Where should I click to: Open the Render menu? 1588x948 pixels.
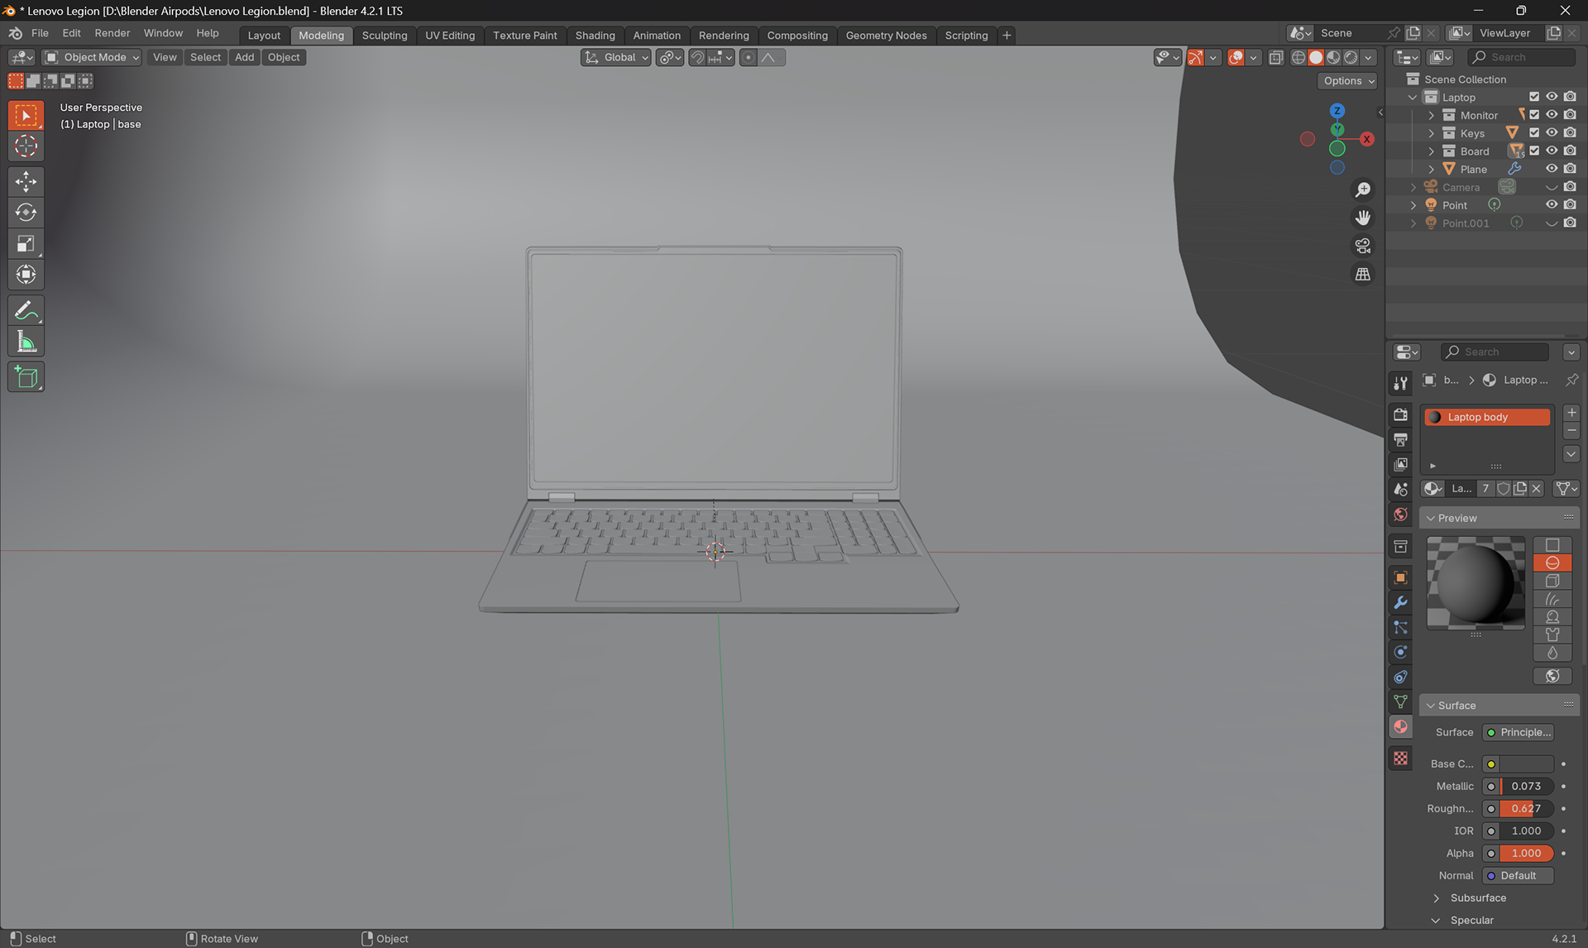[112, 33]
